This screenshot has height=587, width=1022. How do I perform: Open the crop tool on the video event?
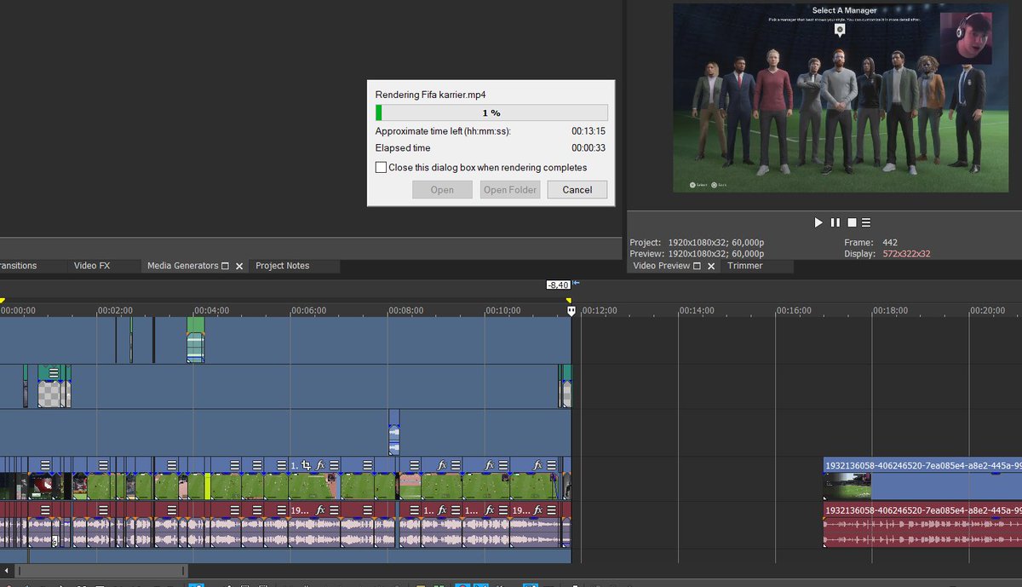click(307, 465)
